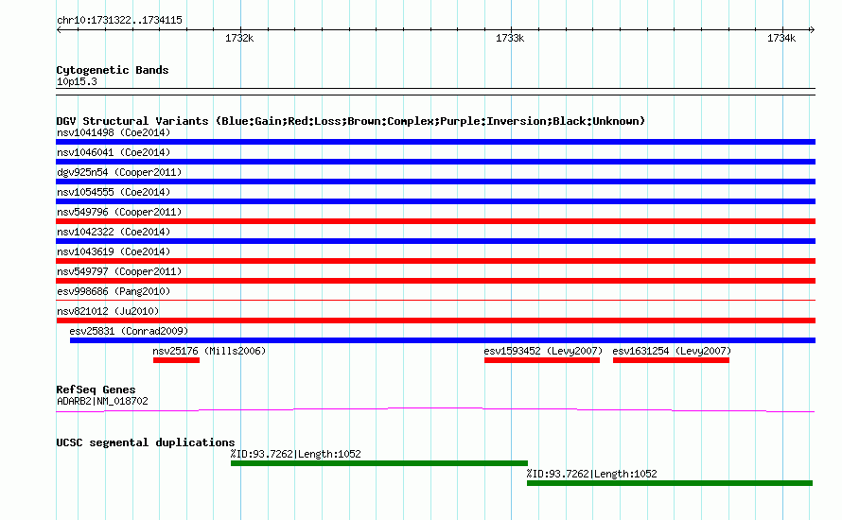Select the blue bar under nsv1042322

point(435,241)
